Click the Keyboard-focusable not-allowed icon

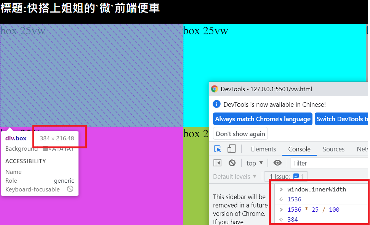point(70,189)
